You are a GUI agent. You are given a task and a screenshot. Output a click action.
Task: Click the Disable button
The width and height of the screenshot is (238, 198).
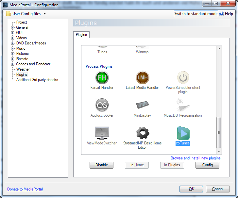coord(102,165)
